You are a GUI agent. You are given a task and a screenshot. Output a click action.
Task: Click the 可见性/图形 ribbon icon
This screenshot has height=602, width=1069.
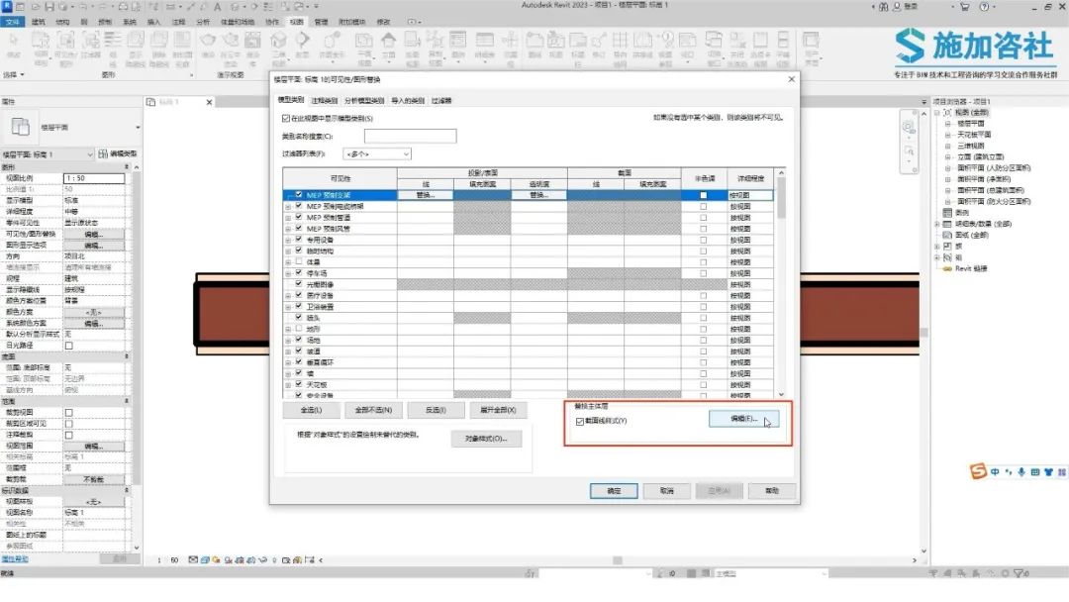click(66, 45)
